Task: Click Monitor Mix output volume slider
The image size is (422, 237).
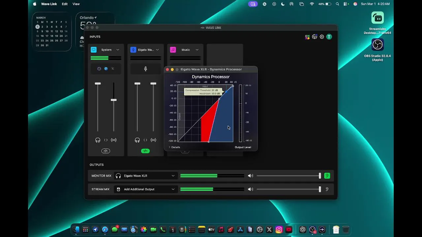Action: (289, 176)
